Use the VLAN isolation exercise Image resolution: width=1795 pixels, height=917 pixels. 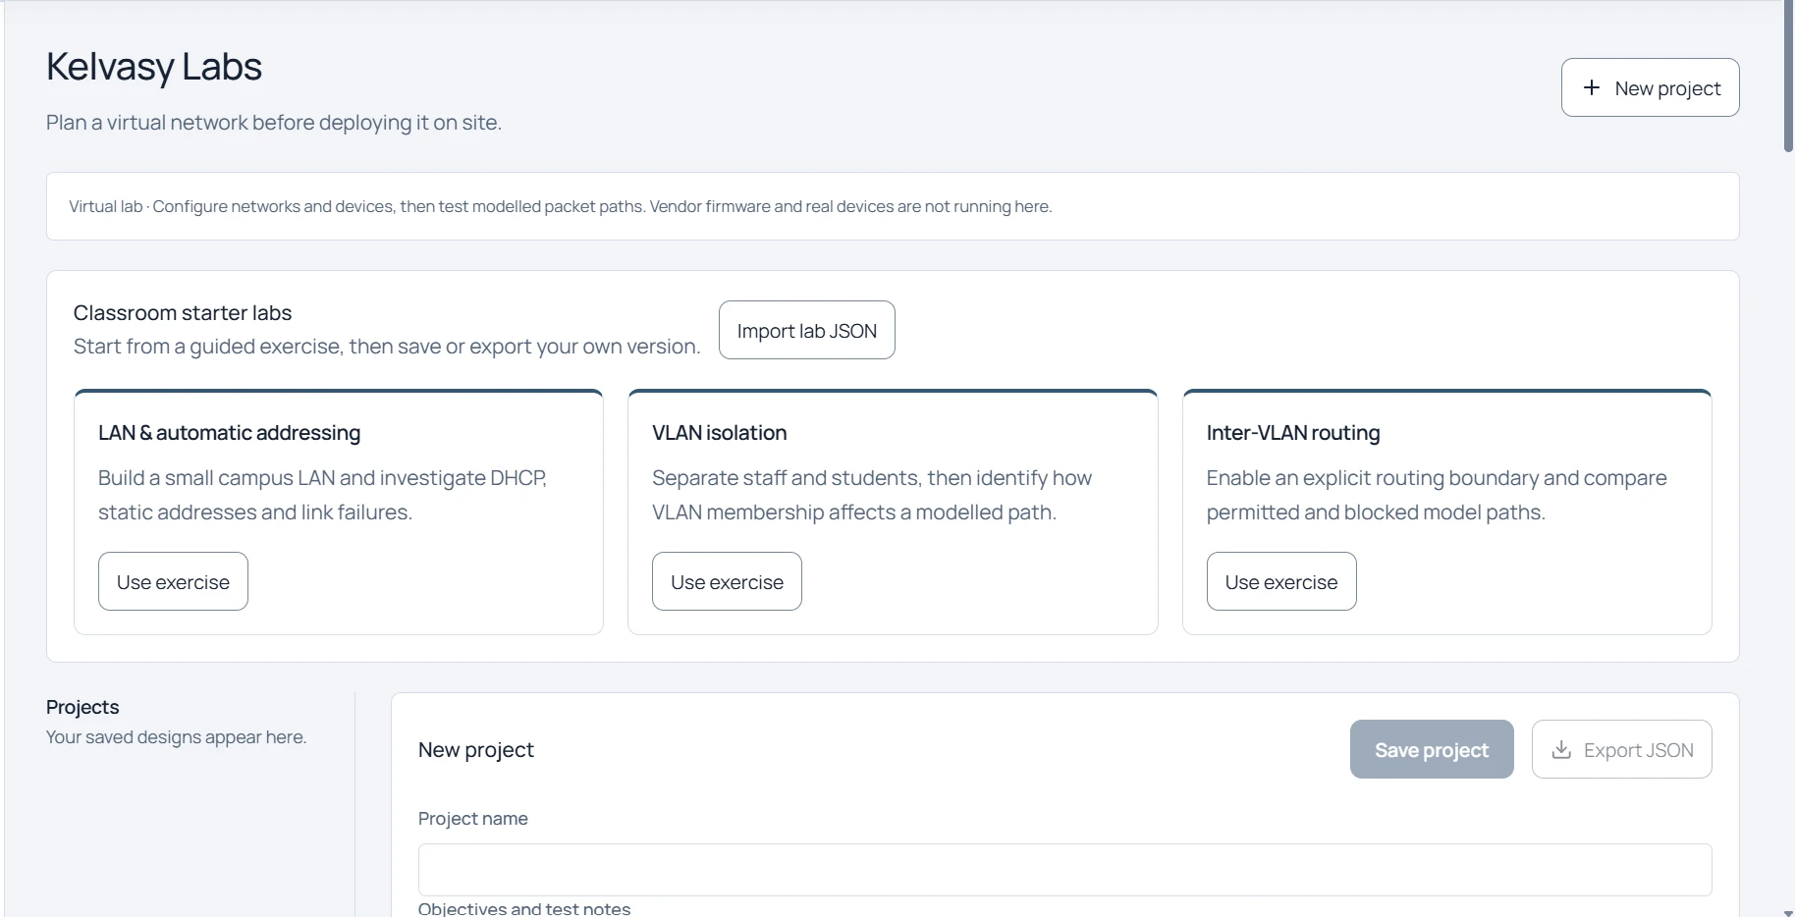click(x=727, y=581)
